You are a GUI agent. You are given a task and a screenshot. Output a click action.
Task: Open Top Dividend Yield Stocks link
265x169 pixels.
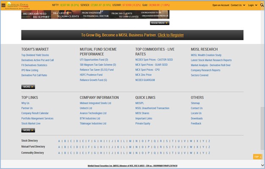(x=35, y=55)
